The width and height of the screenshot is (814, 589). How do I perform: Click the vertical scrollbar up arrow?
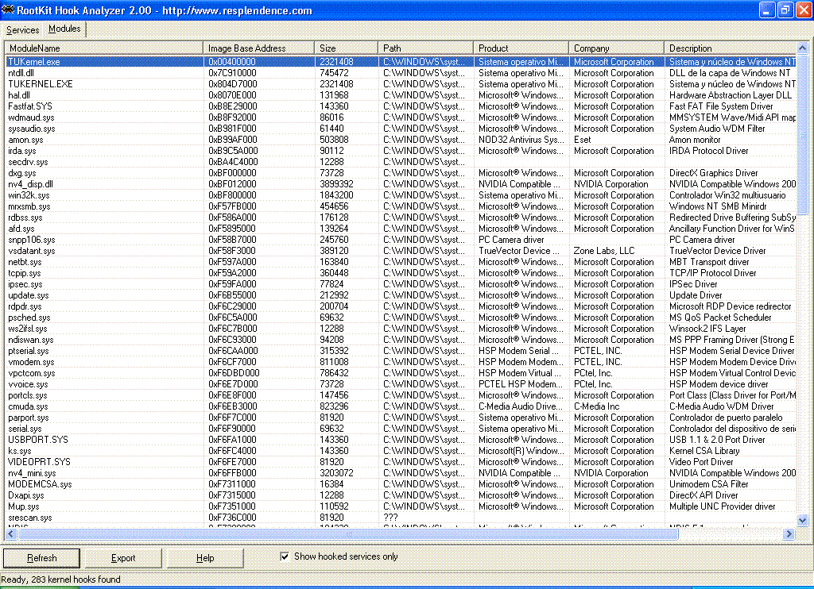tap(802, 48)
